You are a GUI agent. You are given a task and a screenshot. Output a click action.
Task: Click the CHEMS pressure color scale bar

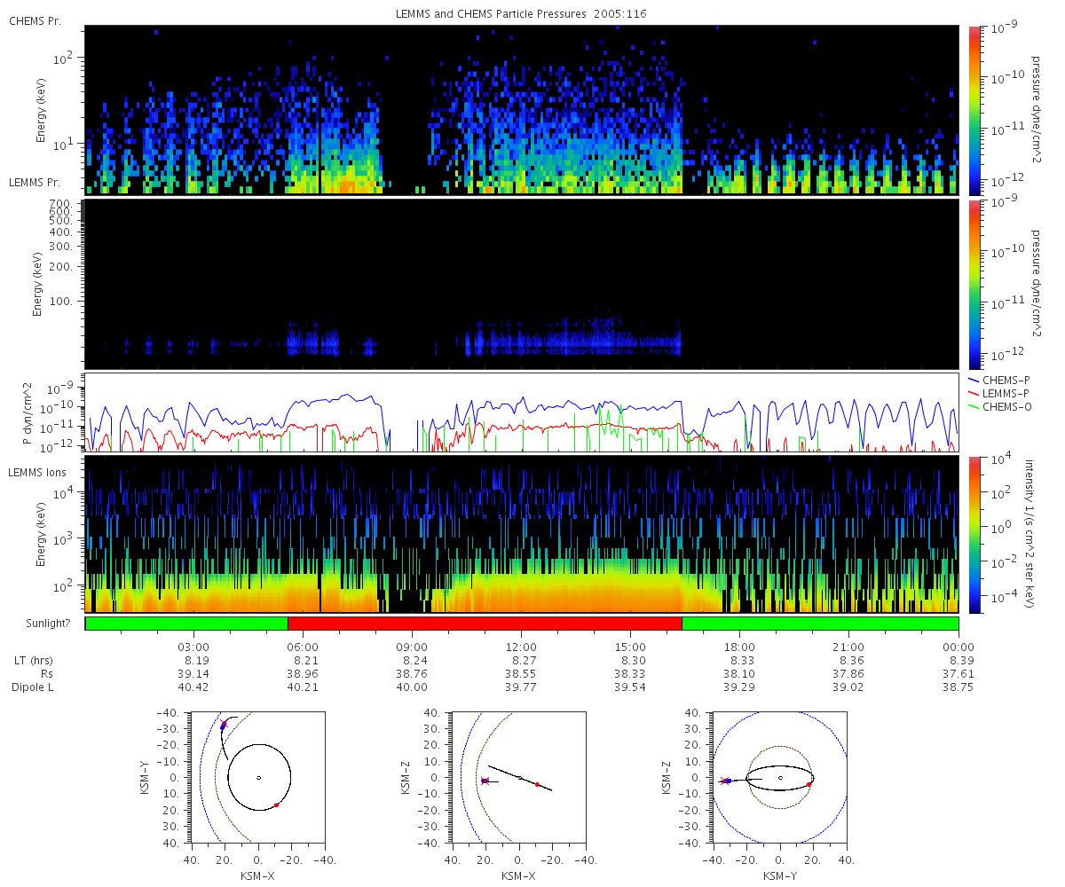[974, 110]
